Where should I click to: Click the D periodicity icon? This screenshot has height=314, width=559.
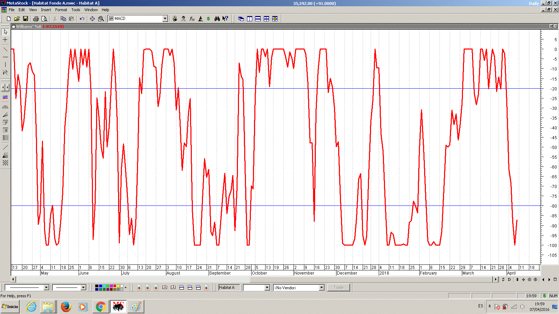(x=509, y=279)
